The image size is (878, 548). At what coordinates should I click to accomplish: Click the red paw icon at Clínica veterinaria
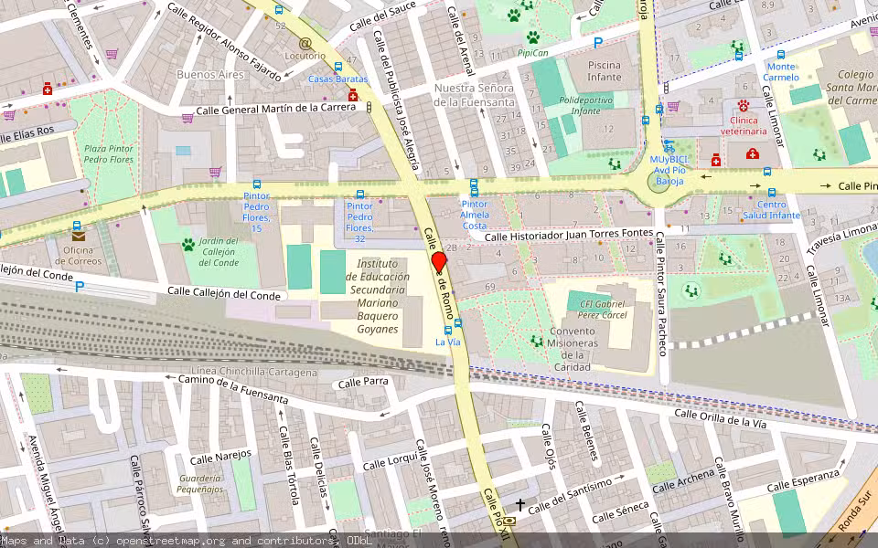[743, 106]
